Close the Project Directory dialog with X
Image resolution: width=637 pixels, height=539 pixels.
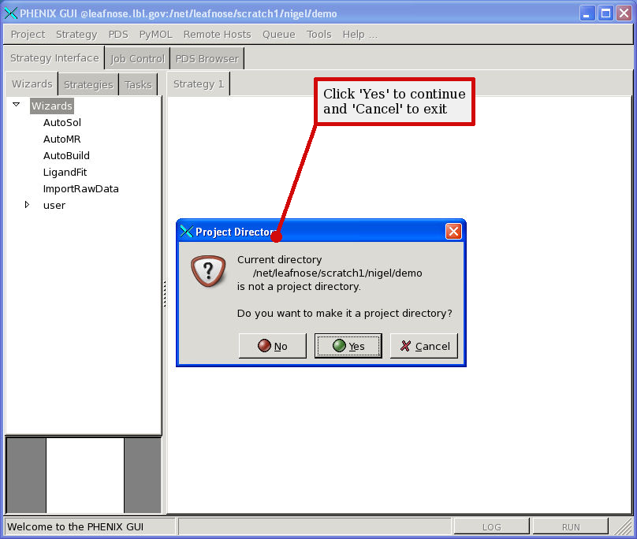[453, 232]
